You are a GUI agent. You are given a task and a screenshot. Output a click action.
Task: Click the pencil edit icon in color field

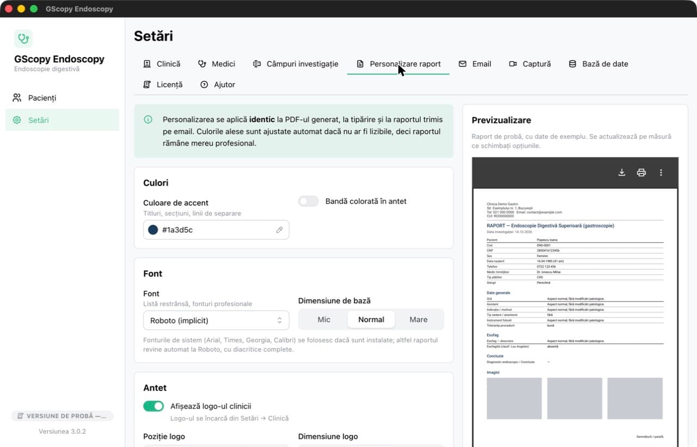coord(279,230)
